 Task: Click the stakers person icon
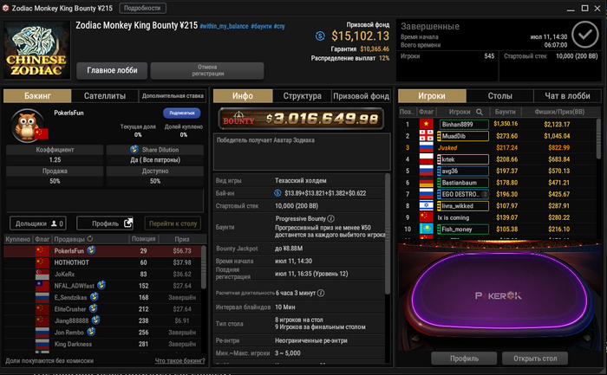(x=54, y=223)
